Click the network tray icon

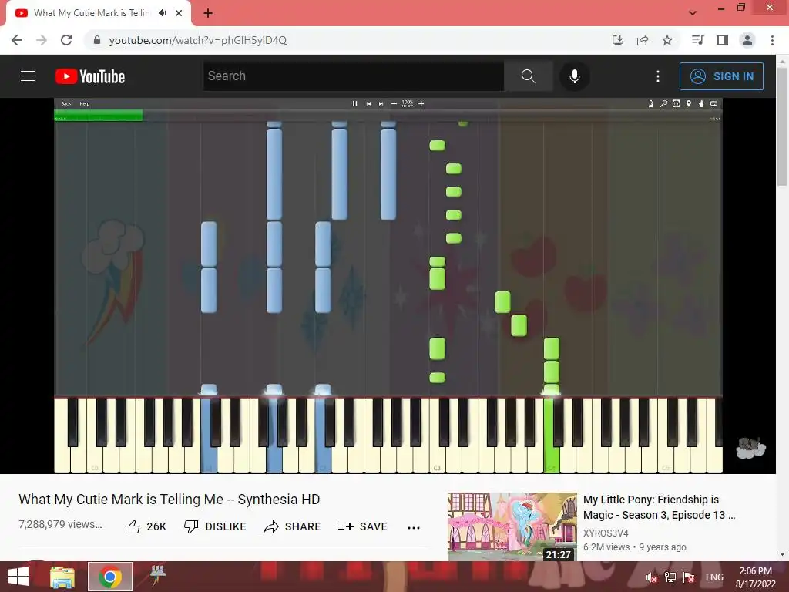(670, 577)
